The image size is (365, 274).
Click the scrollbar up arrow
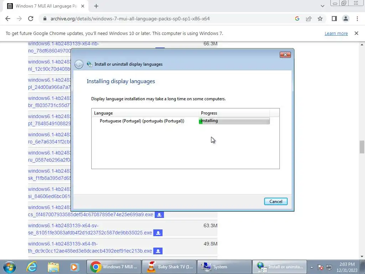click(362, 44)
